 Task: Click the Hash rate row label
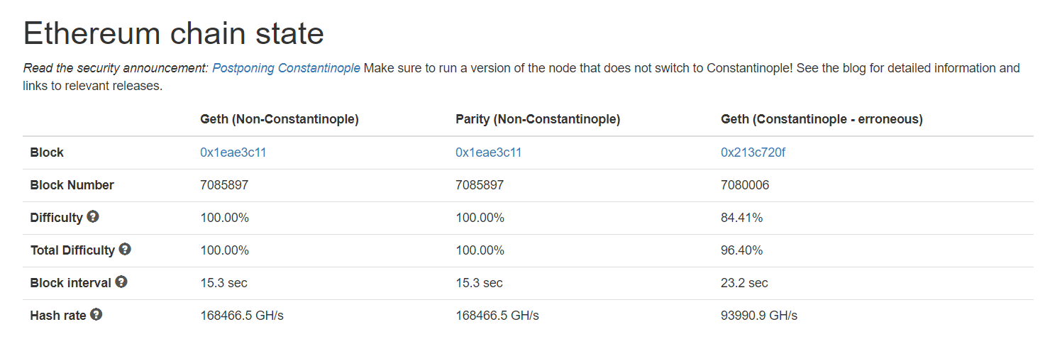coord(58,316)
